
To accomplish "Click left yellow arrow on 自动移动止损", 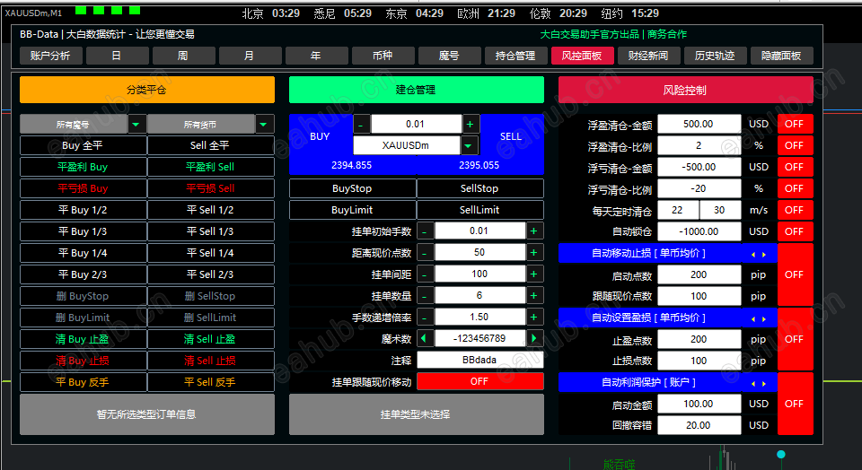I will click(753, 254).
